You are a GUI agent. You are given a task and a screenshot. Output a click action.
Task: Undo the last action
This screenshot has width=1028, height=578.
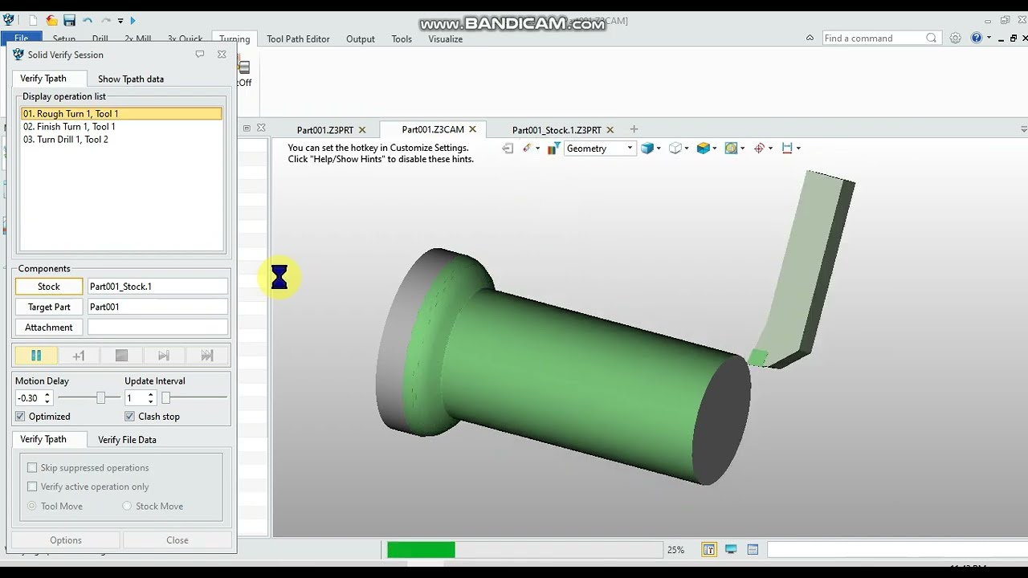(88, 20)
